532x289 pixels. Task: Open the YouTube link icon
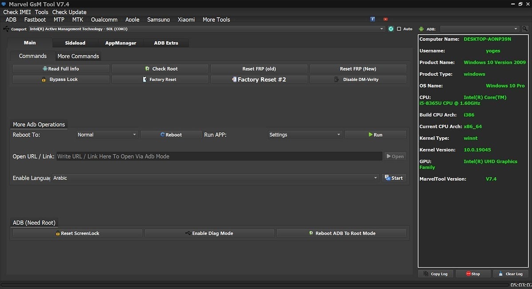(x=386, y=19)
